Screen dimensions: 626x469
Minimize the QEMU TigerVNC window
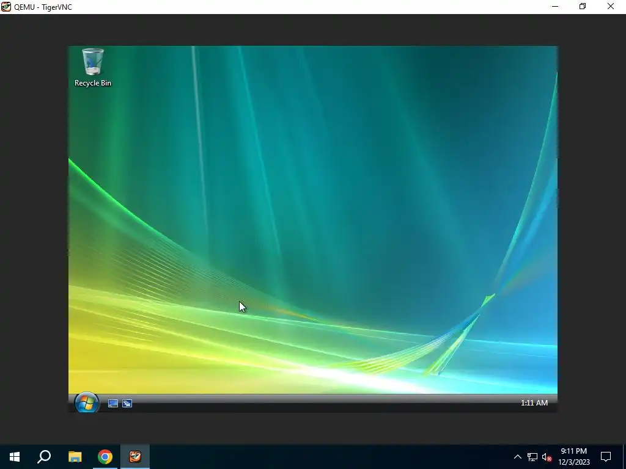[555, 7]
